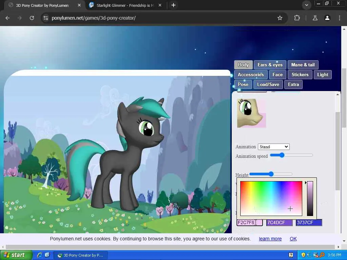Open the Extra section

pos(293,84)
